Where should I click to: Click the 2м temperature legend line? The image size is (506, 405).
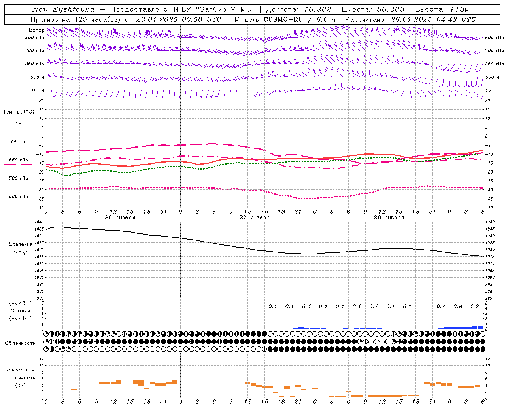click(19, 125)
